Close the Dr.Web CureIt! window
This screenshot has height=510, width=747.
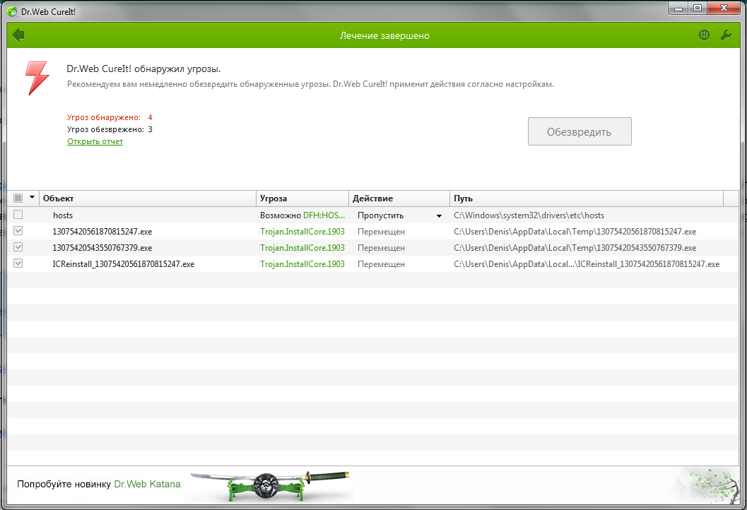pyautogui.click(x=724, y=8)
